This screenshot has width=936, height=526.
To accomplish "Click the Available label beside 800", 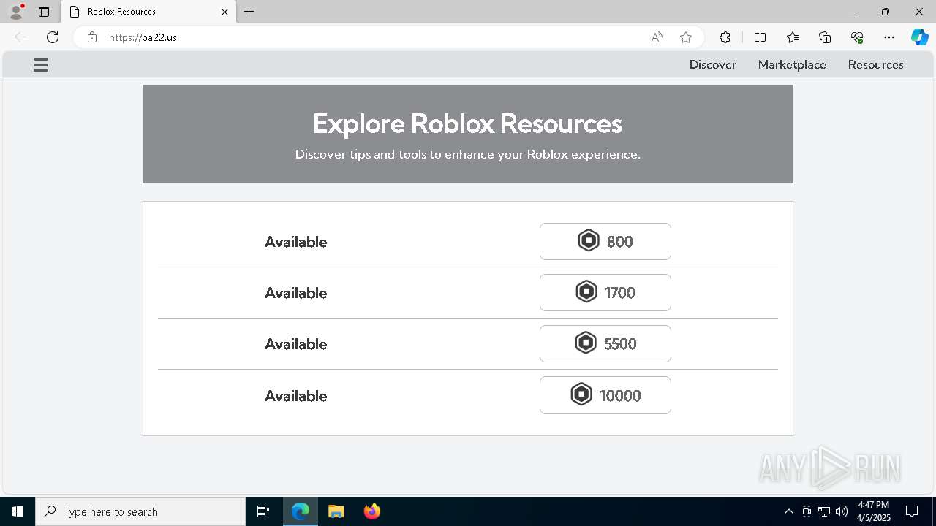I will click(x=295, y=242).
